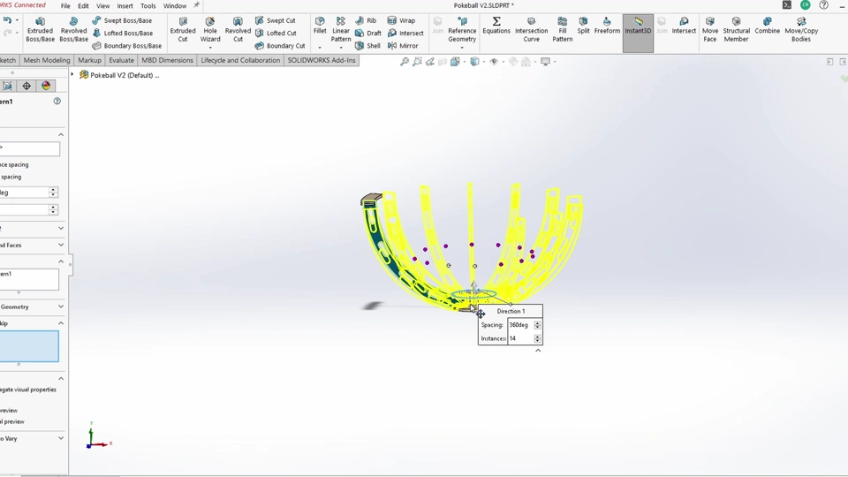
Task: Select the Extruded Boss/Base tool
Action: point(40,30)
